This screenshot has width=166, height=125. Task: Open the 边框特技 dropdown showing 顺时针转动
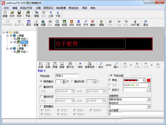click(149, 99)
